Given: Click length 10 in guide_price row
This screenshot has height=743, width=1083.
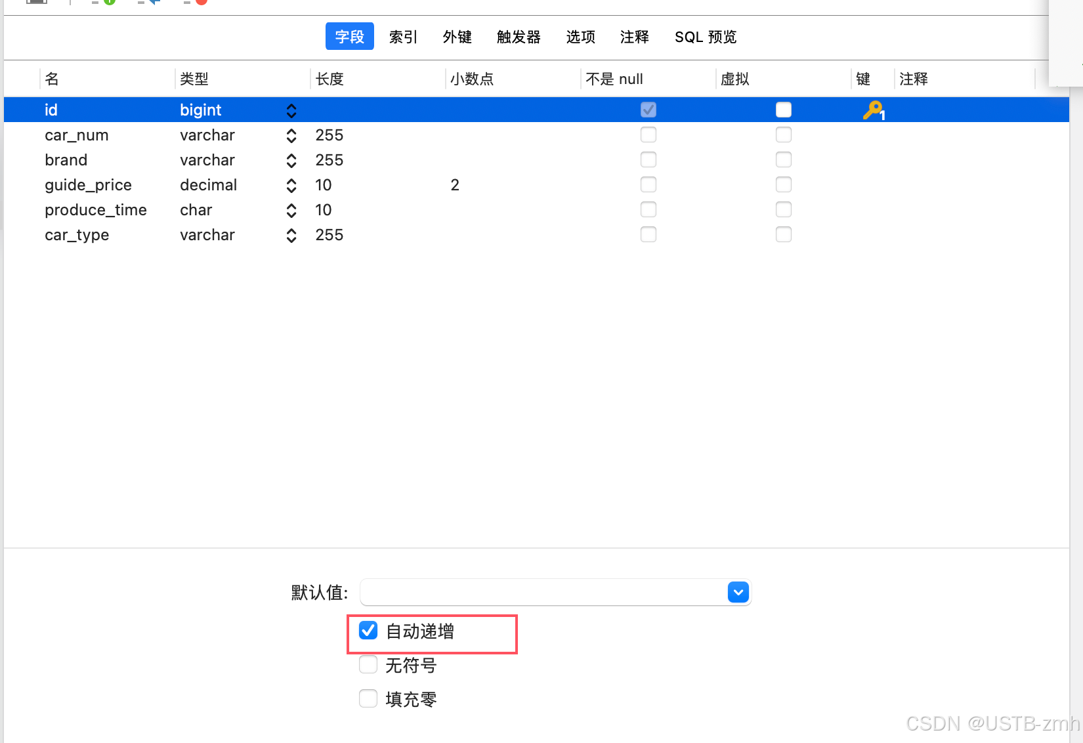Looking at the screenshot, I should pyautogui.click(x=324, y=185).
